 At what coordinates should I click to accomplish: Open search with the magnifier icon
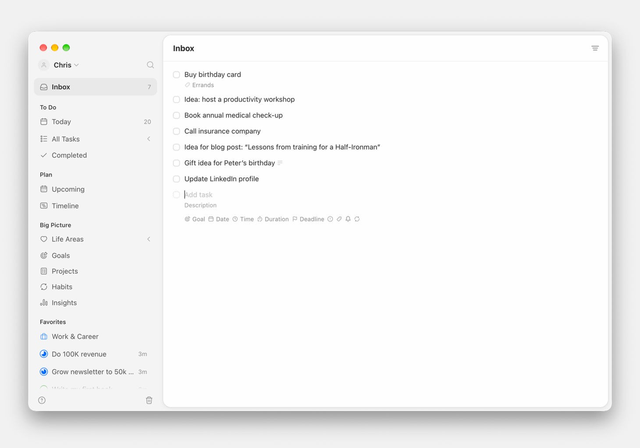coord(150,65)
